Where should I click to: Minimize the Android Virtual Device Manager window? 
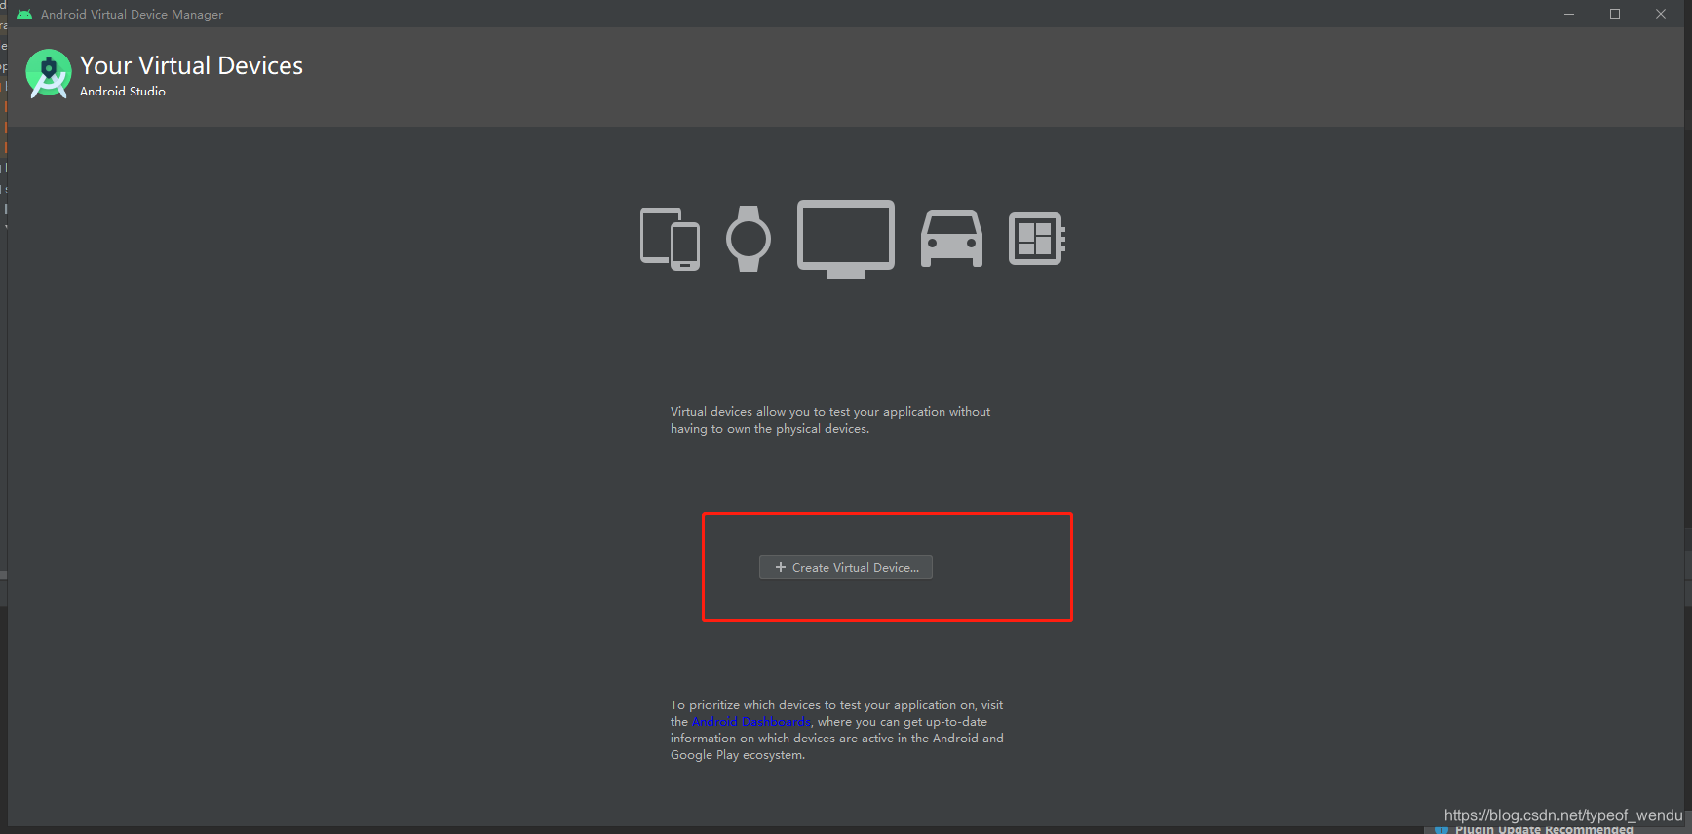pyautogui.click(x=1569, y=14)
